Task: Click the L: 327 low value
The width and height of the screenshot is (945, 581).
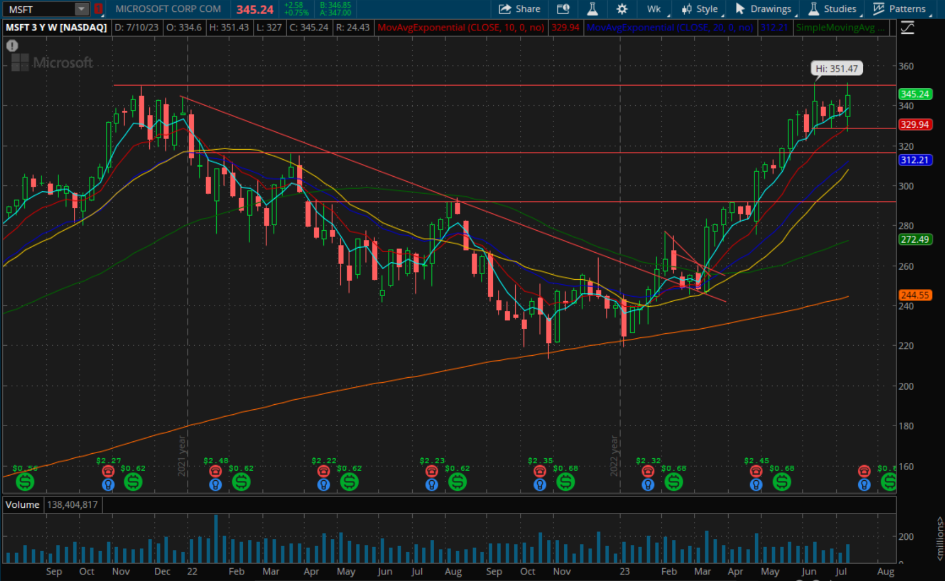Action: click(x=269, y=27)
